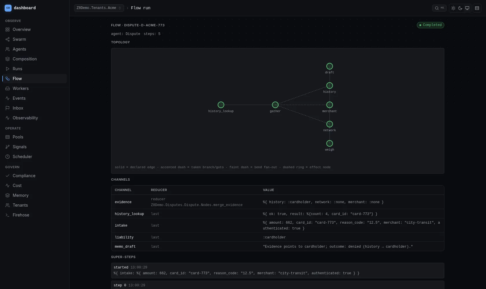Open the Observability menu item
Image resolution: width=486 pixels, height=289 pixels.
35,118
